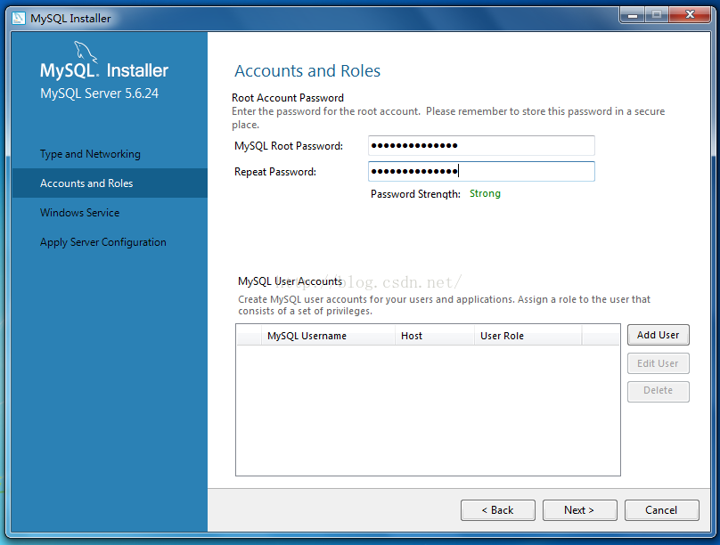This screenshot has height=545, width=720.
Task: Click the Host column header
Action: pos(434,336)
